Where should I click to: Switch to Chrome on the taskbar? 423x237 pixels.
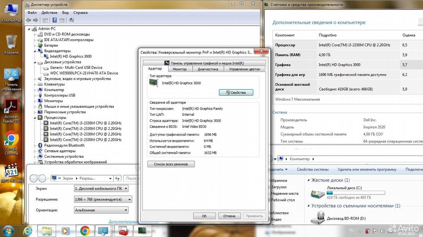pyautogui.click(x=85, y=231)
